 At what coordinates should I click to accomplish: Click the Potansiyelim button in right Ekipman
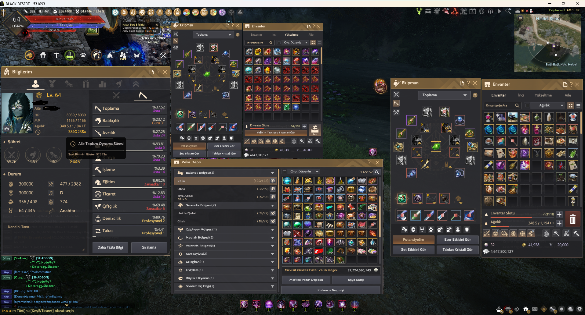[413, 240]
